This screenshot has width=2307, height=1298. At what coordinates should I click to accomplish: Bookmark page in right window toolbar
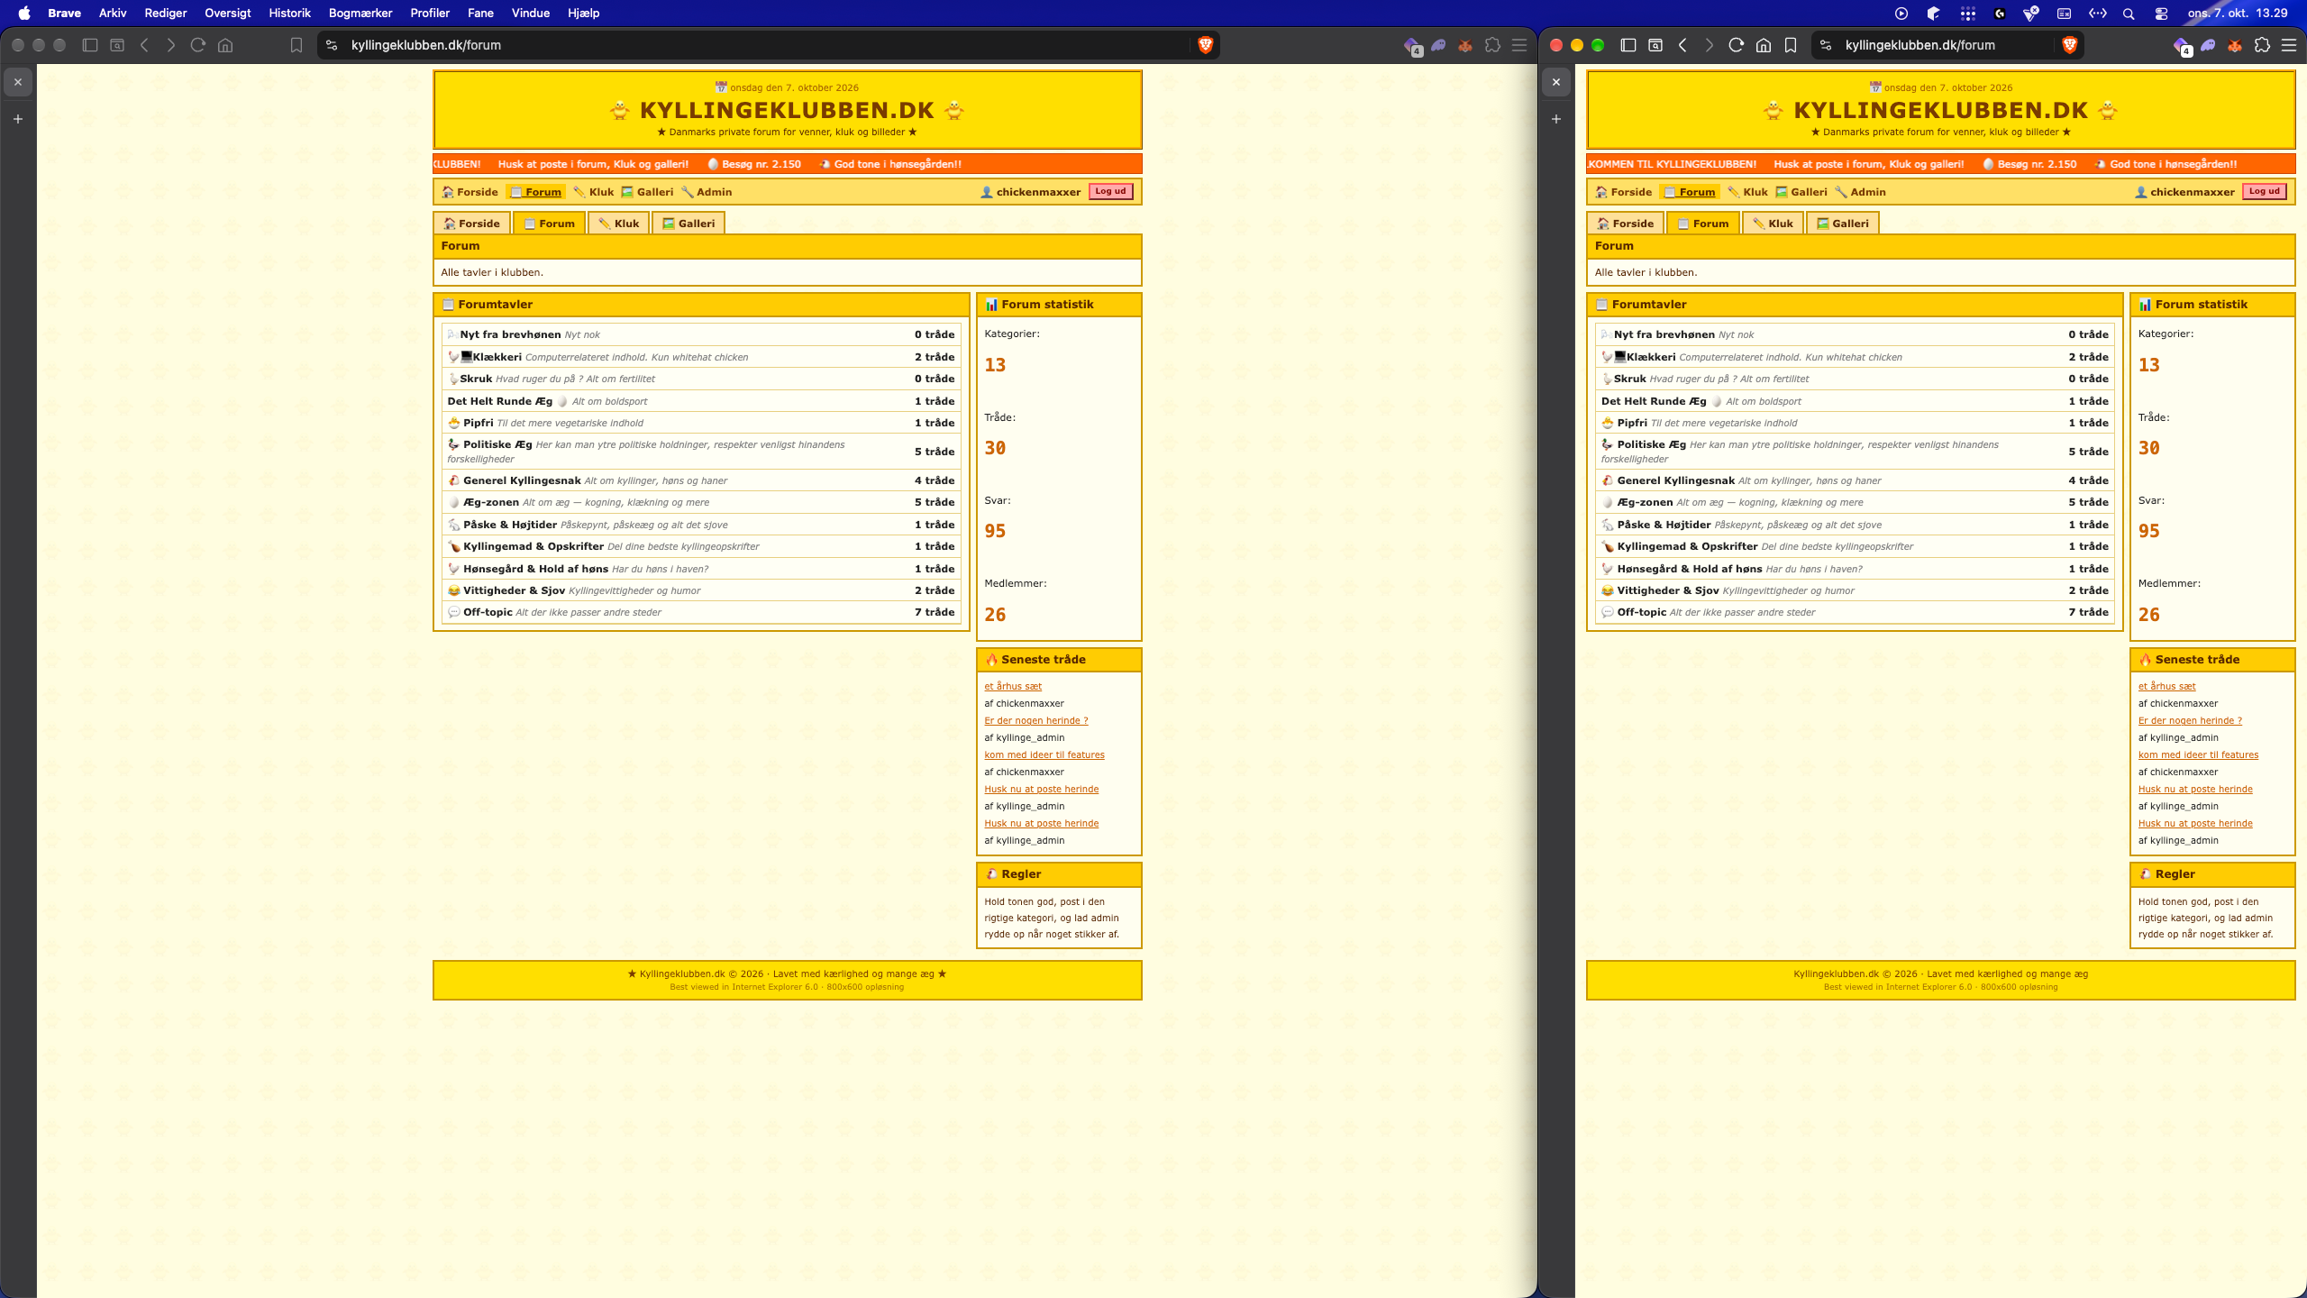click(x=1791, y=45)
